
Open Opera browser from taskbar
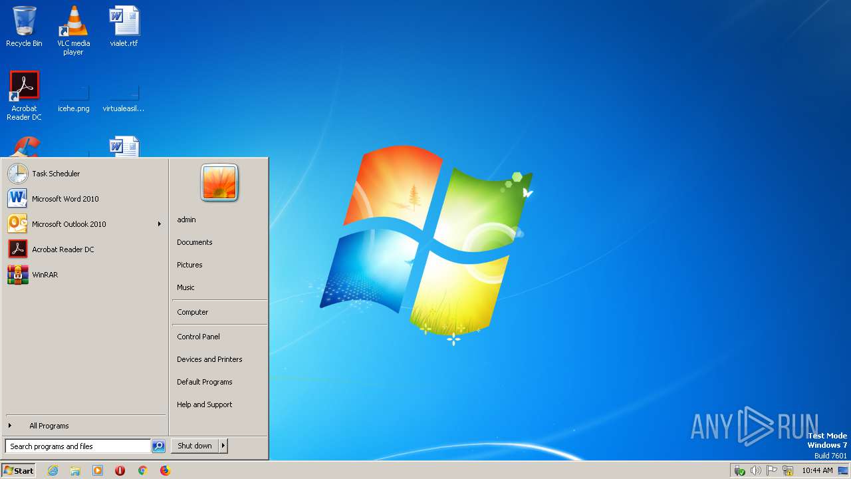click(x=120, y=470)
